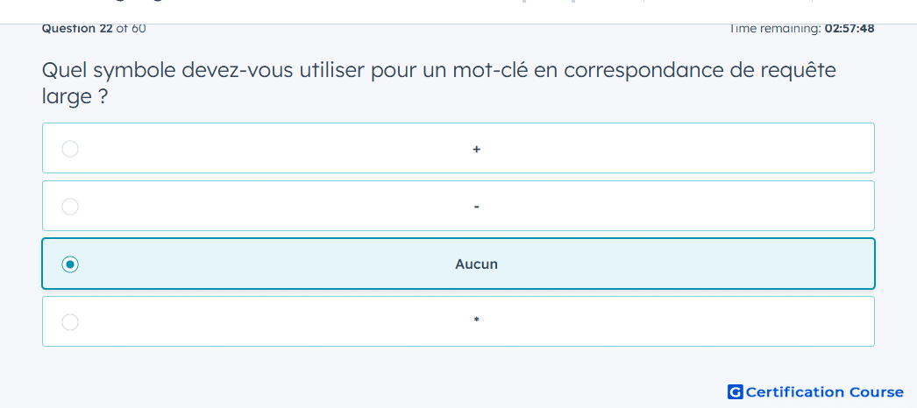This screenshot has height=408, width=917.
Task: Click the 02:57:48 countdown timer value
Action: 849,29
